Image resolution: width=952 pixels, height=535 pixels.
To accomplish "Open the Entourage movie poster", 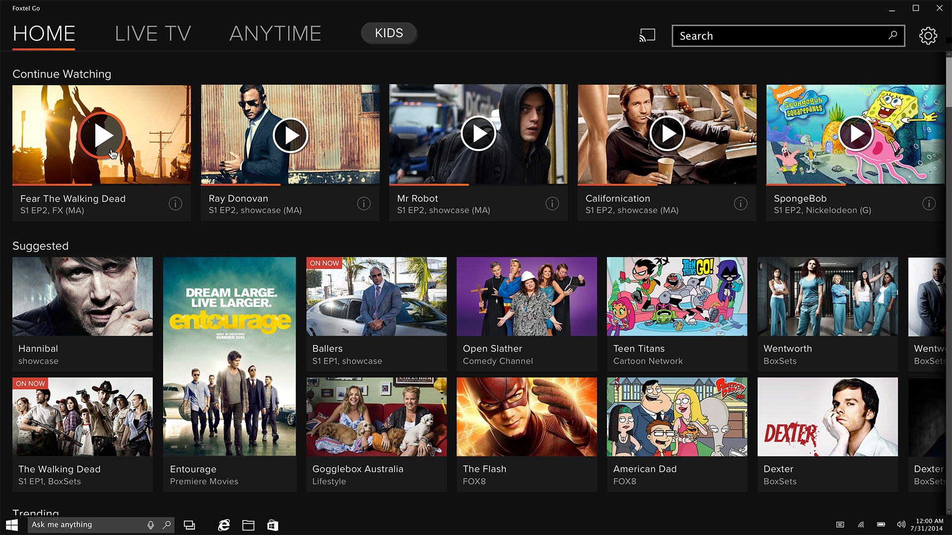I will pyautogui.click(x=230, y=356).
